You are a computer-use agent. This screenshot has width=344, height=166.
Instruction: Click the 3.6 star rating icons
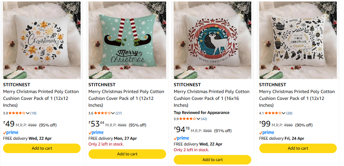point(102,113)
